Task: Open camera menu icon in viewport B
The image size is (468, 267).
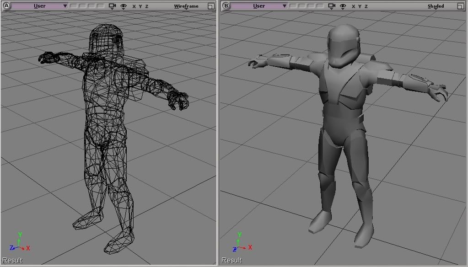Action: point(332,6)
